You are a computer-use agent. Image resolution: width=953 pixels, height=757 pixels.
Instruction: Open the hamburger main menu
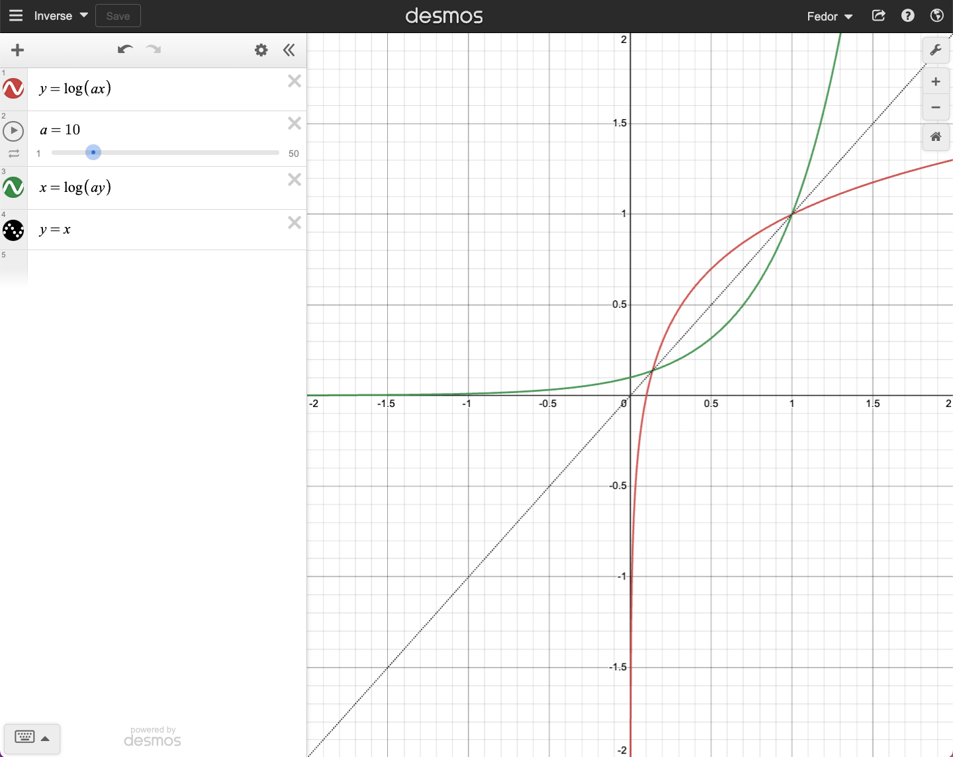click(16, 16)
